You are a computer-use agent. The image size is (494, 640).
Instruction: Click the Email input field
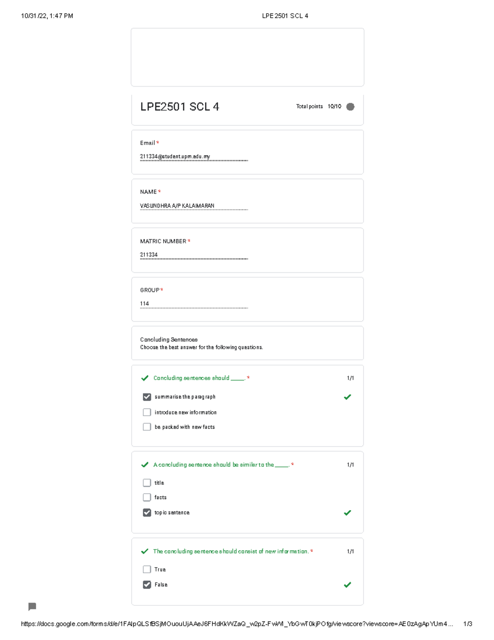click(193, 157)
